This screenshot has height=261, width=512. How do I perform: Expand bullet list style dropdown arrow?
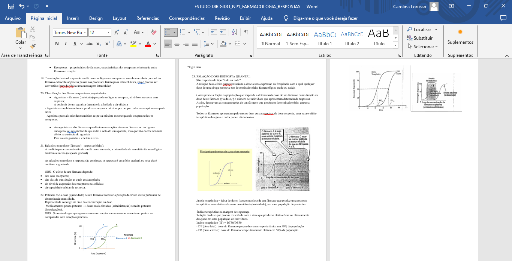tap(175, 32)
